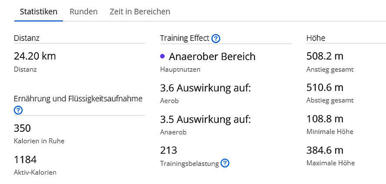Click the 213 Trainingsbelastung value

pyautogui.click(x=169, y=150)
